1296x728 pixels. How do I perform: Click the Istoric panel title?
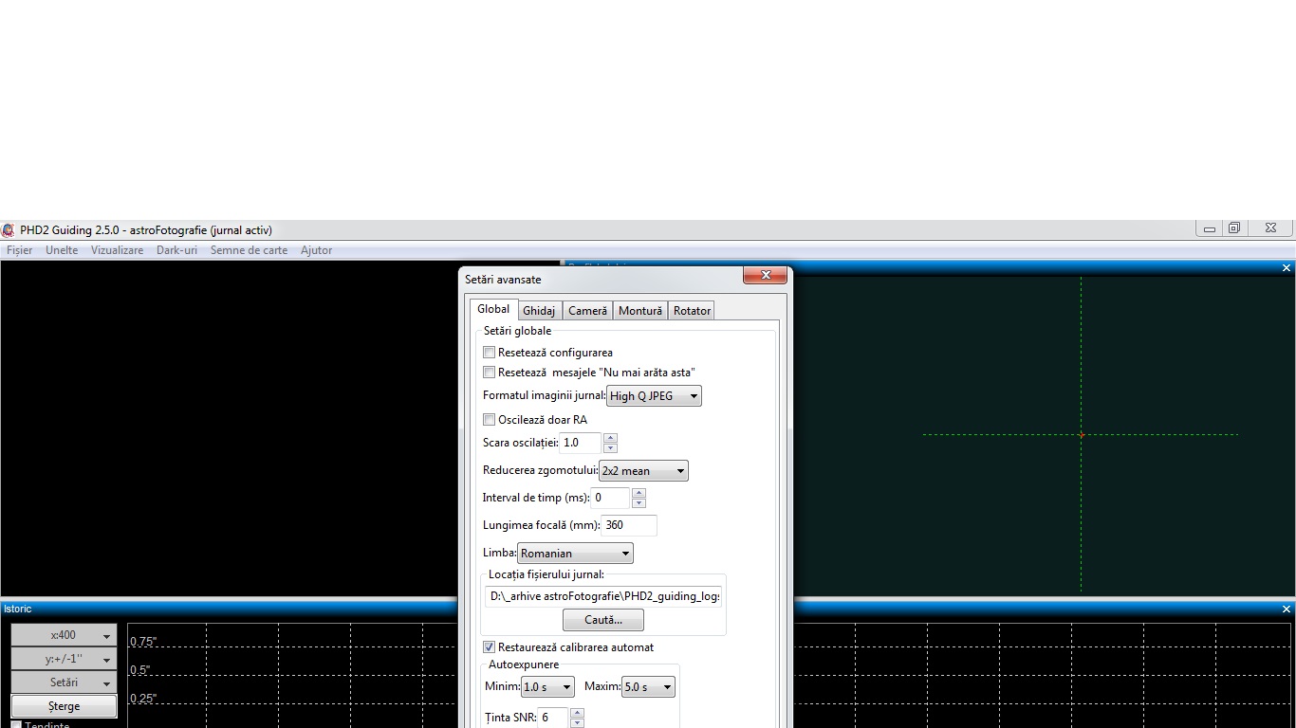17,609
